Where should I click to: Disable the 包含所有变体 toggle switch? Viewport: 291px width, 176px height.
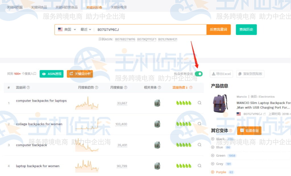(x=199, y=73)
